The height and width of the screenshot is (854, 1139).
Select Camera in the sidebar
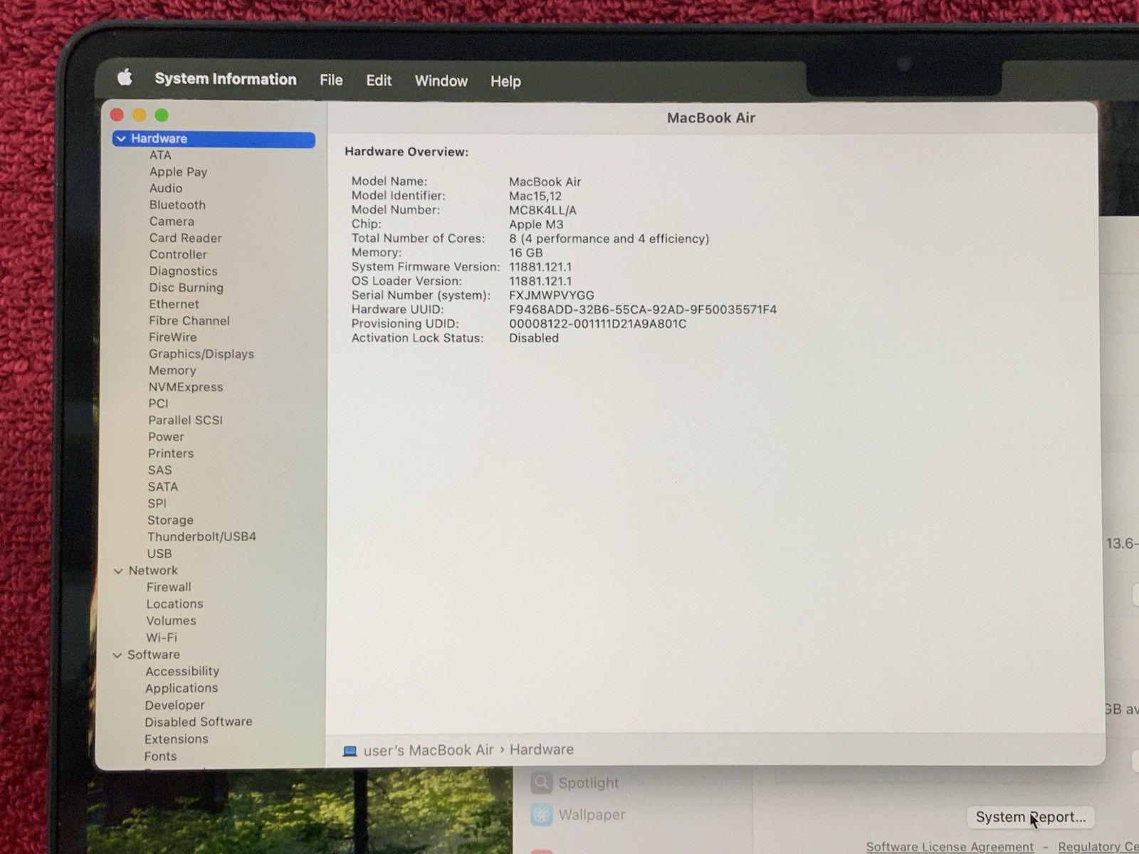(172, 221)
